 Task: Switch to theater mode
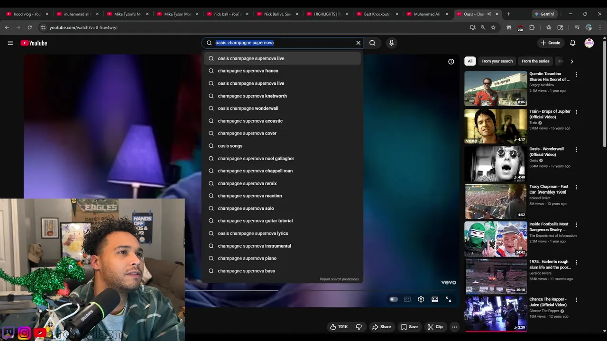pos(434,299)
